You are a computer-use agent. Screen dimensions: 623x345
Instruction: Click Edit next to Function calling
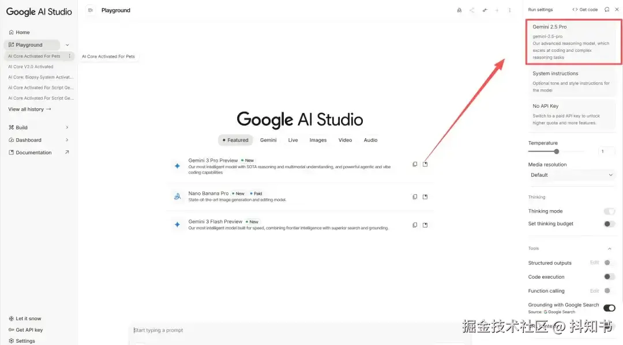click(x=594, y=291)
